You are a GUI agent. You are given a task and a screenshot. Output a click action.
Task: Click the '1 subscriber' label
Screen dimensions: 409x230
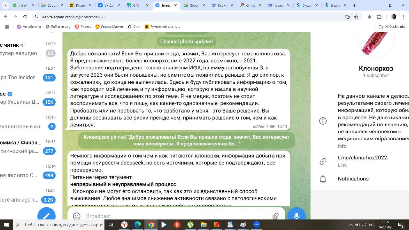[x=376, y=76]
